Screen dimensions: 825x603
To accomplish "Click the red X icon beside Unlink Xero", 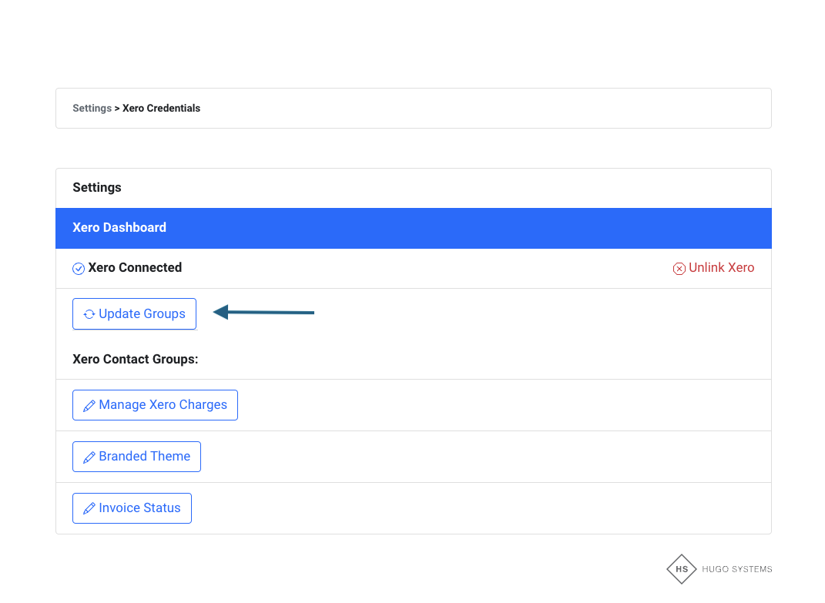I will (679, 269).
